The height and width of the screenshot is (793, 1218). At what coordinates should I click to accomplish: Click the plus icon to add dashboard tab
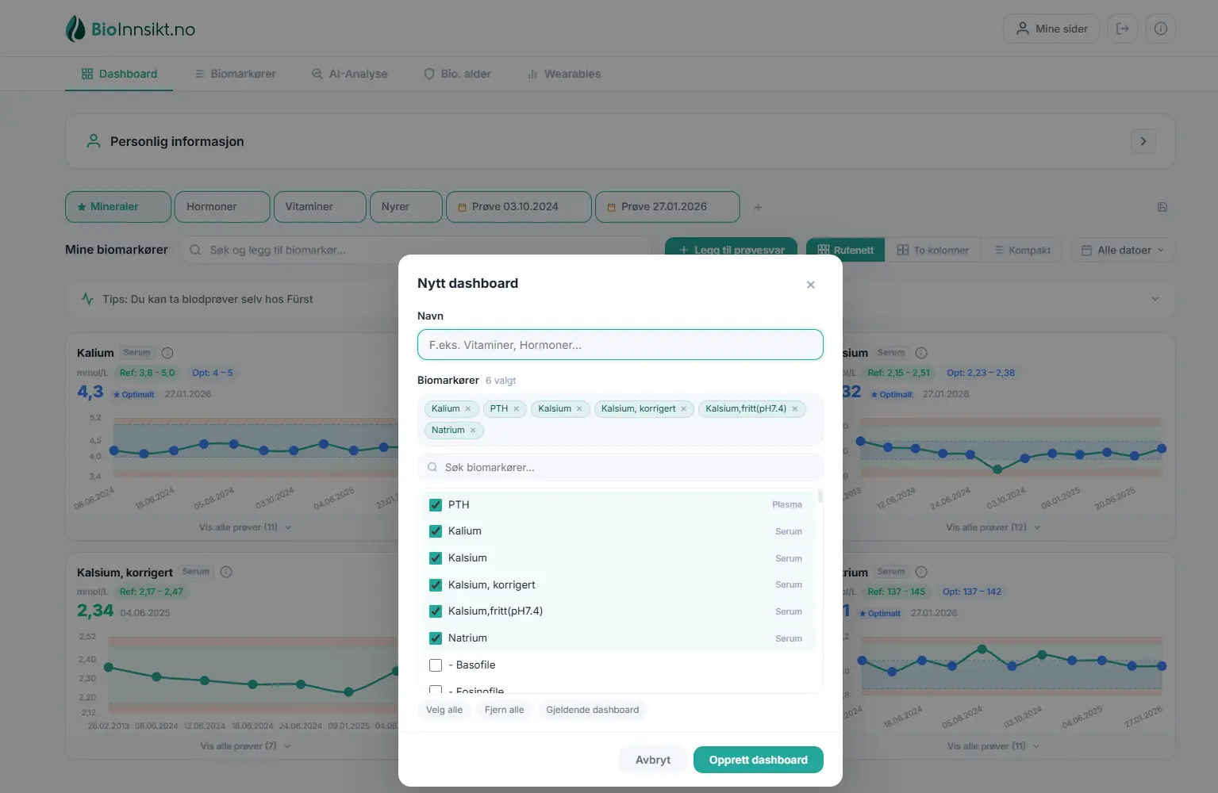pyautogui.click(x=758, y=208)
